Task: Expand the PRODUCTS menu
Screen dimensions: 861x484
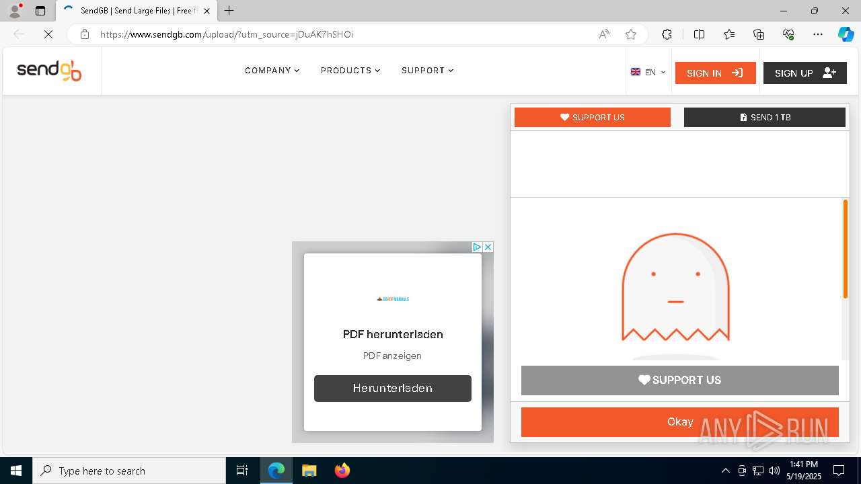Action: (x=350, y=71)
